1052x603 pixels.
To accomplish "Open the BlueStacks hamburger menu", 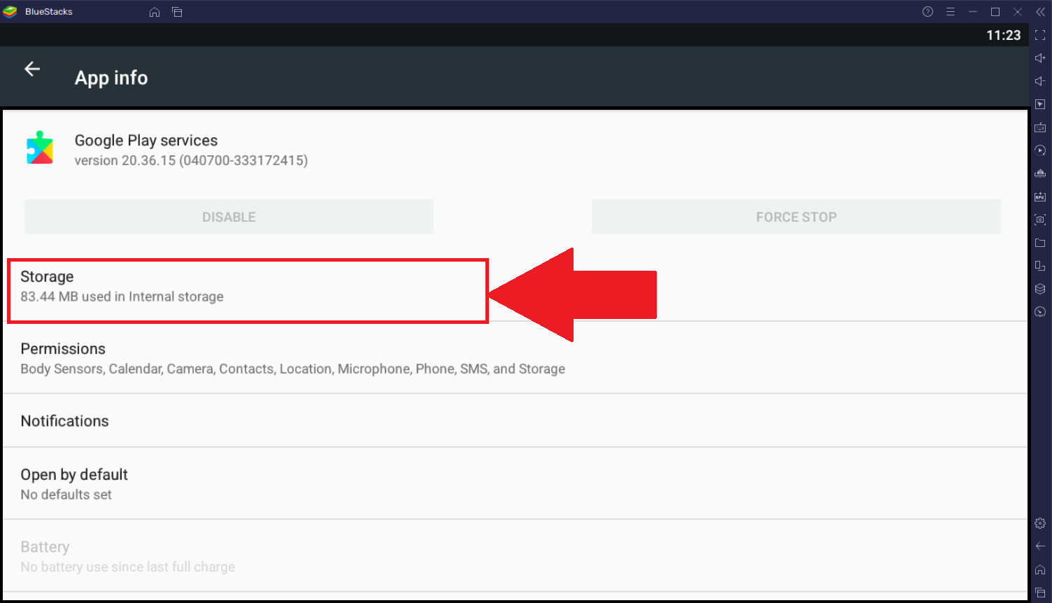I will click(950, 12).
